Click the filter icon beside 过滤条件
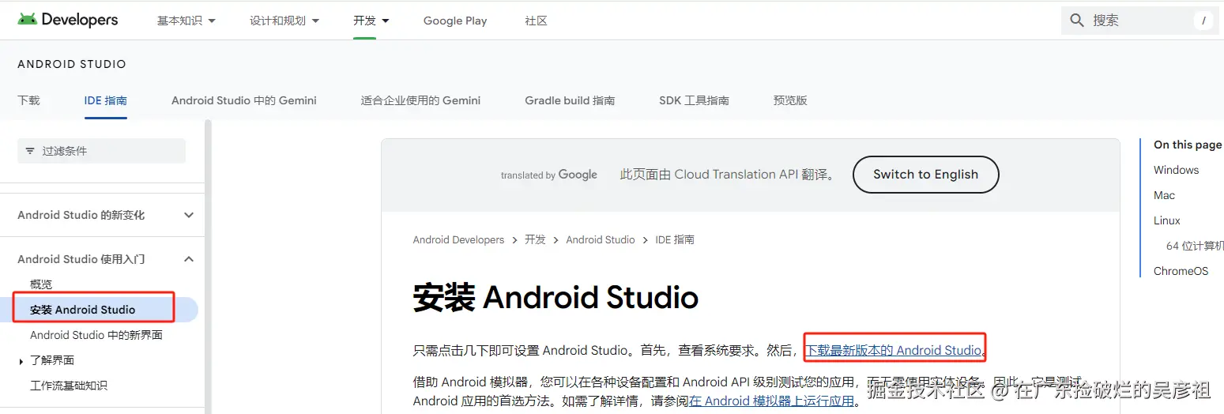1224x414 pixels. 30,151
